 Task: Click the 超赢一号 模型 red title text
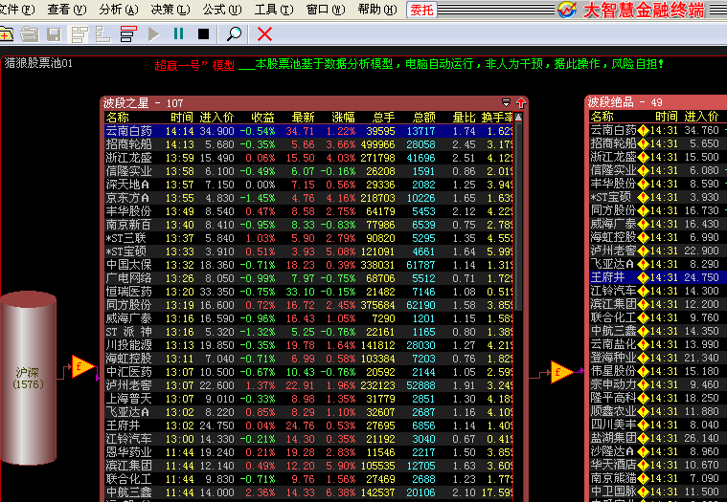[x=194, y=65]
